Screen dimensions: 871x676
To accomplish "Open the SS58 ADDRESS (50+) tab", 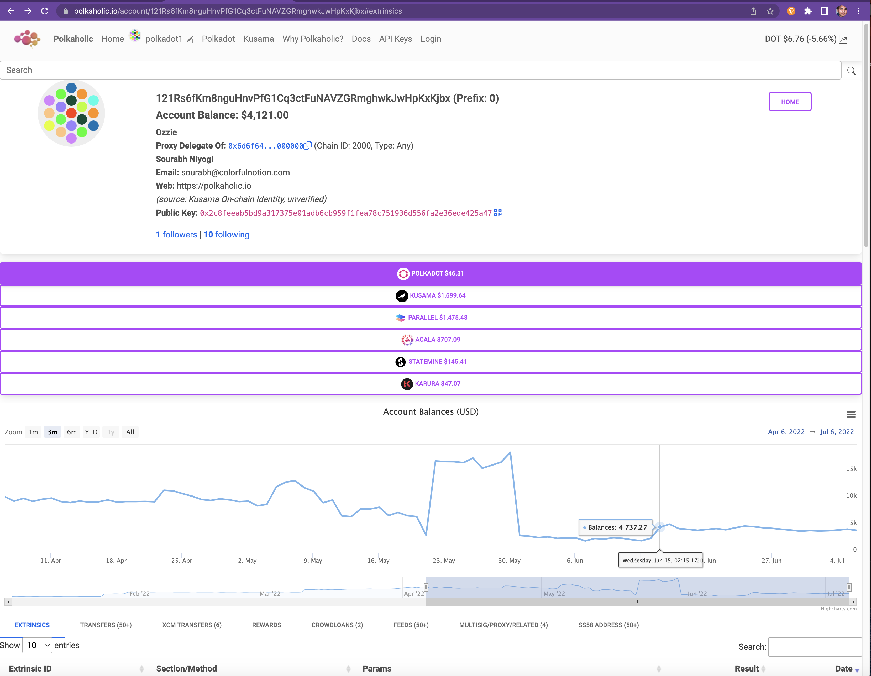I will point(608,625).
